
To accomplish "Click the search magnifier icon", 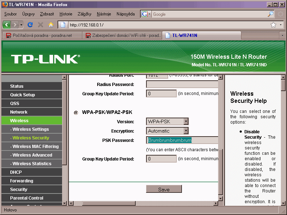I will point(270,14).
